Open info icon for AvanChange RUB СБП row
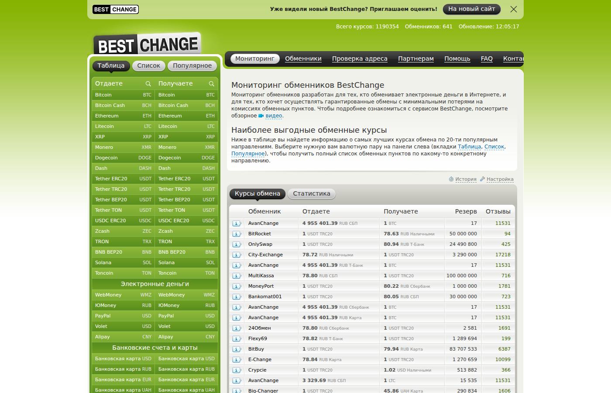 click(237, 223)
